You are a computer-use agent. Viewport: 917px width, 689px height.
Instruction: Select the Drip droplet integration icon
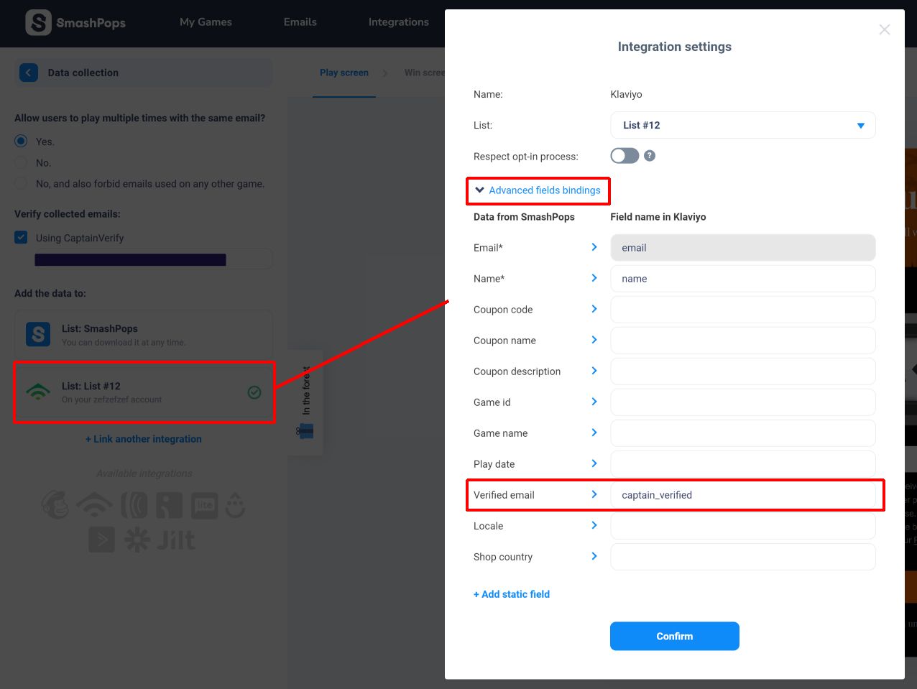point(236,506)
